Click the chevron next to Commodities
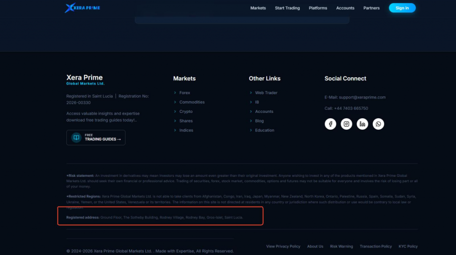 tap(175, 102)
